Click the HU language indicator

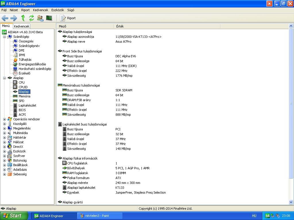(254, 216)
